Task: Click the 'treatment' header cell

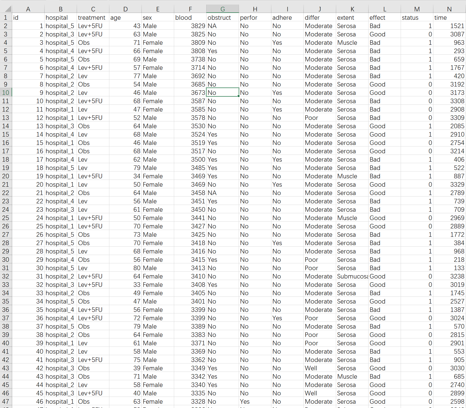Action: coord(93,17)
